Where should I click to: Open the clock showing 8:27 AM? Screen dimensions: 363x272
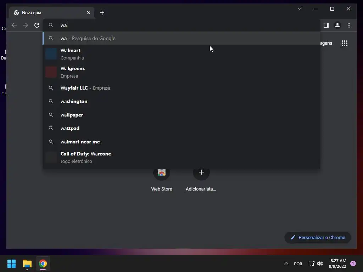[x=337, y=263]
